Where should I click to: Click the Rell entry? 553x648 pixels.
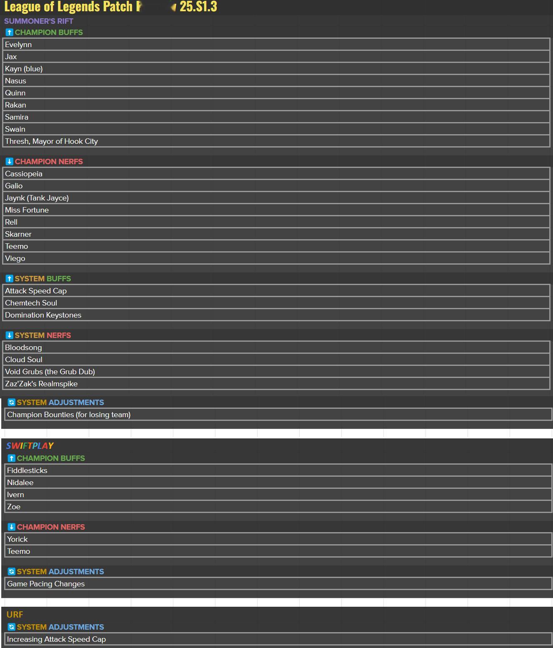[x=276, y=222]
